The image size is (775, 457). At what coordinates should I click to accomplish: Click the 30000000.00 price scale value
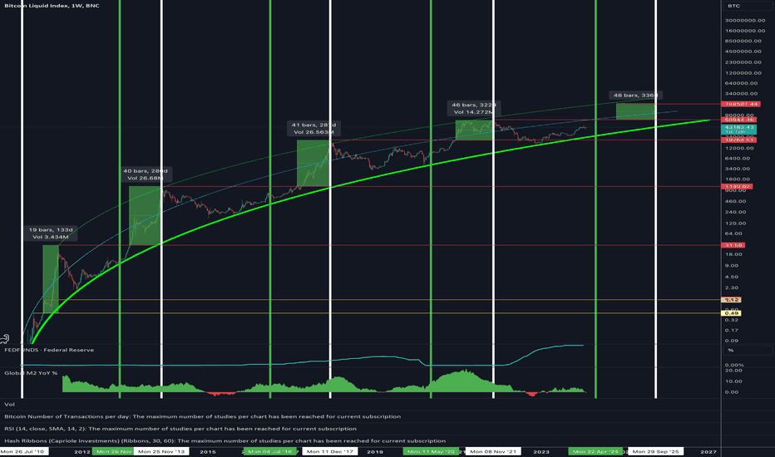pos(745,20)
